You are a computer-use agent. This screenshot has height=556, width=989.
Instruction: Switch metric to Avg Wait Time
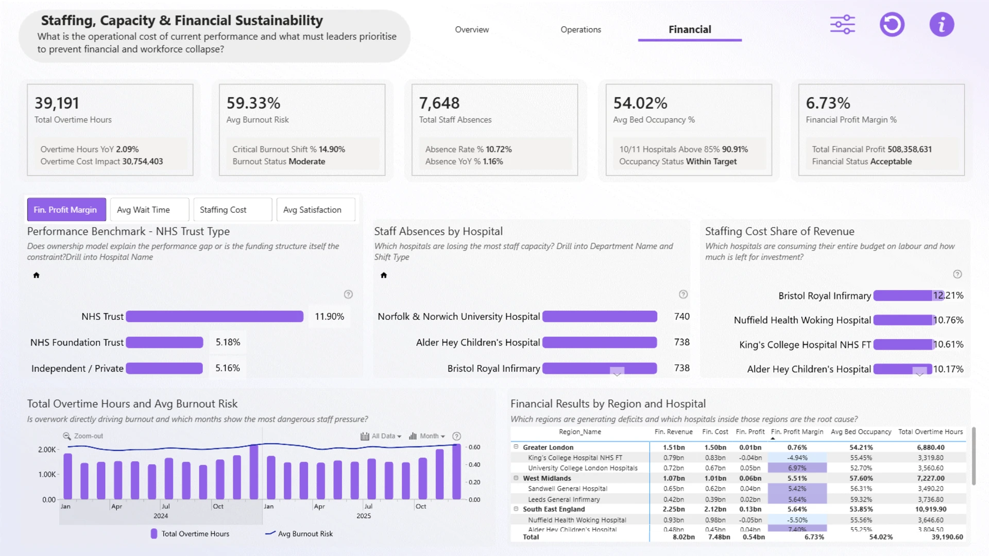pos(149,210)
